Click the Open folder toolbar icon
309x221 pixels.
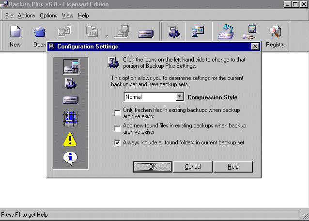tap(40, 32)
